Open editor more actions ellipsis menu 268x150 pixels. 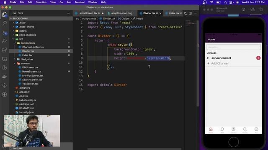tap(195, 13)
